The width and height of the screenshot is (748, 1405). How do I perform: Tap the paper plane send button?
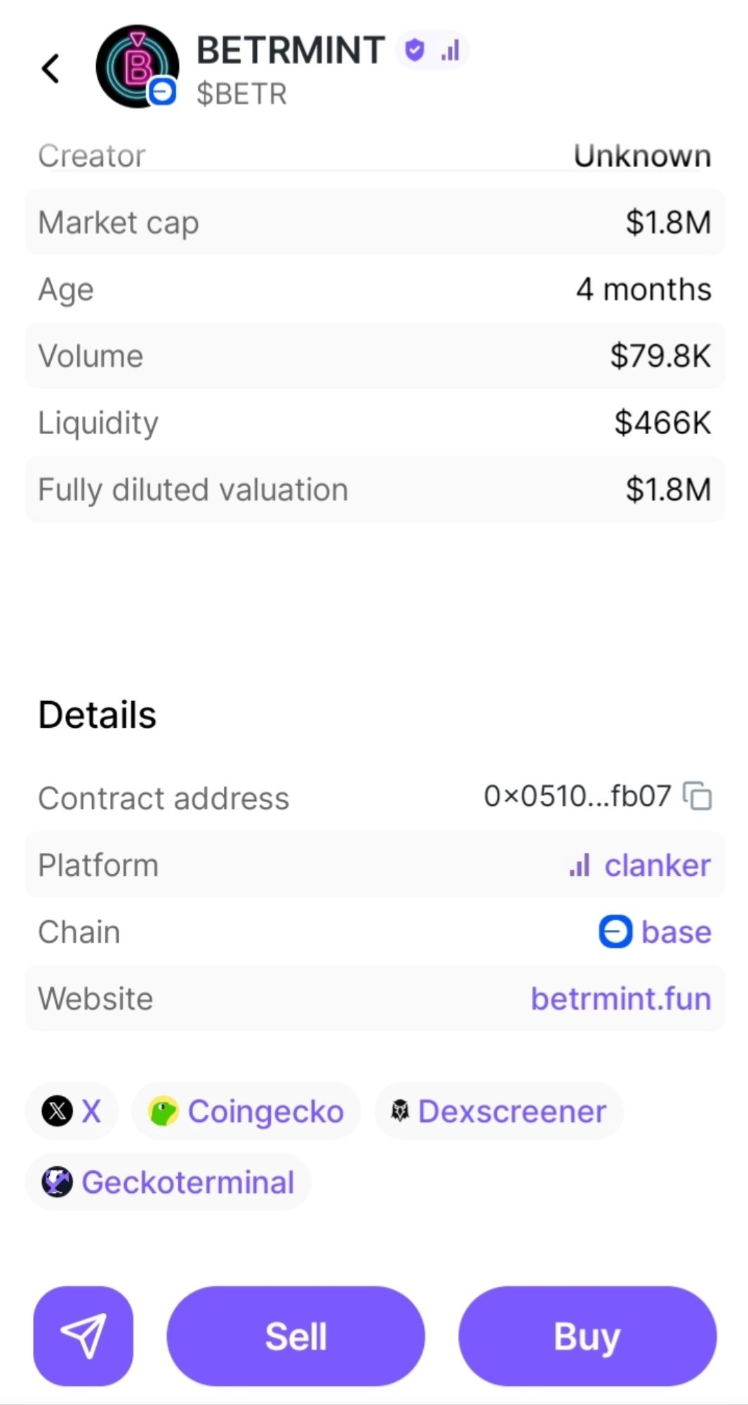(83, 1335)
